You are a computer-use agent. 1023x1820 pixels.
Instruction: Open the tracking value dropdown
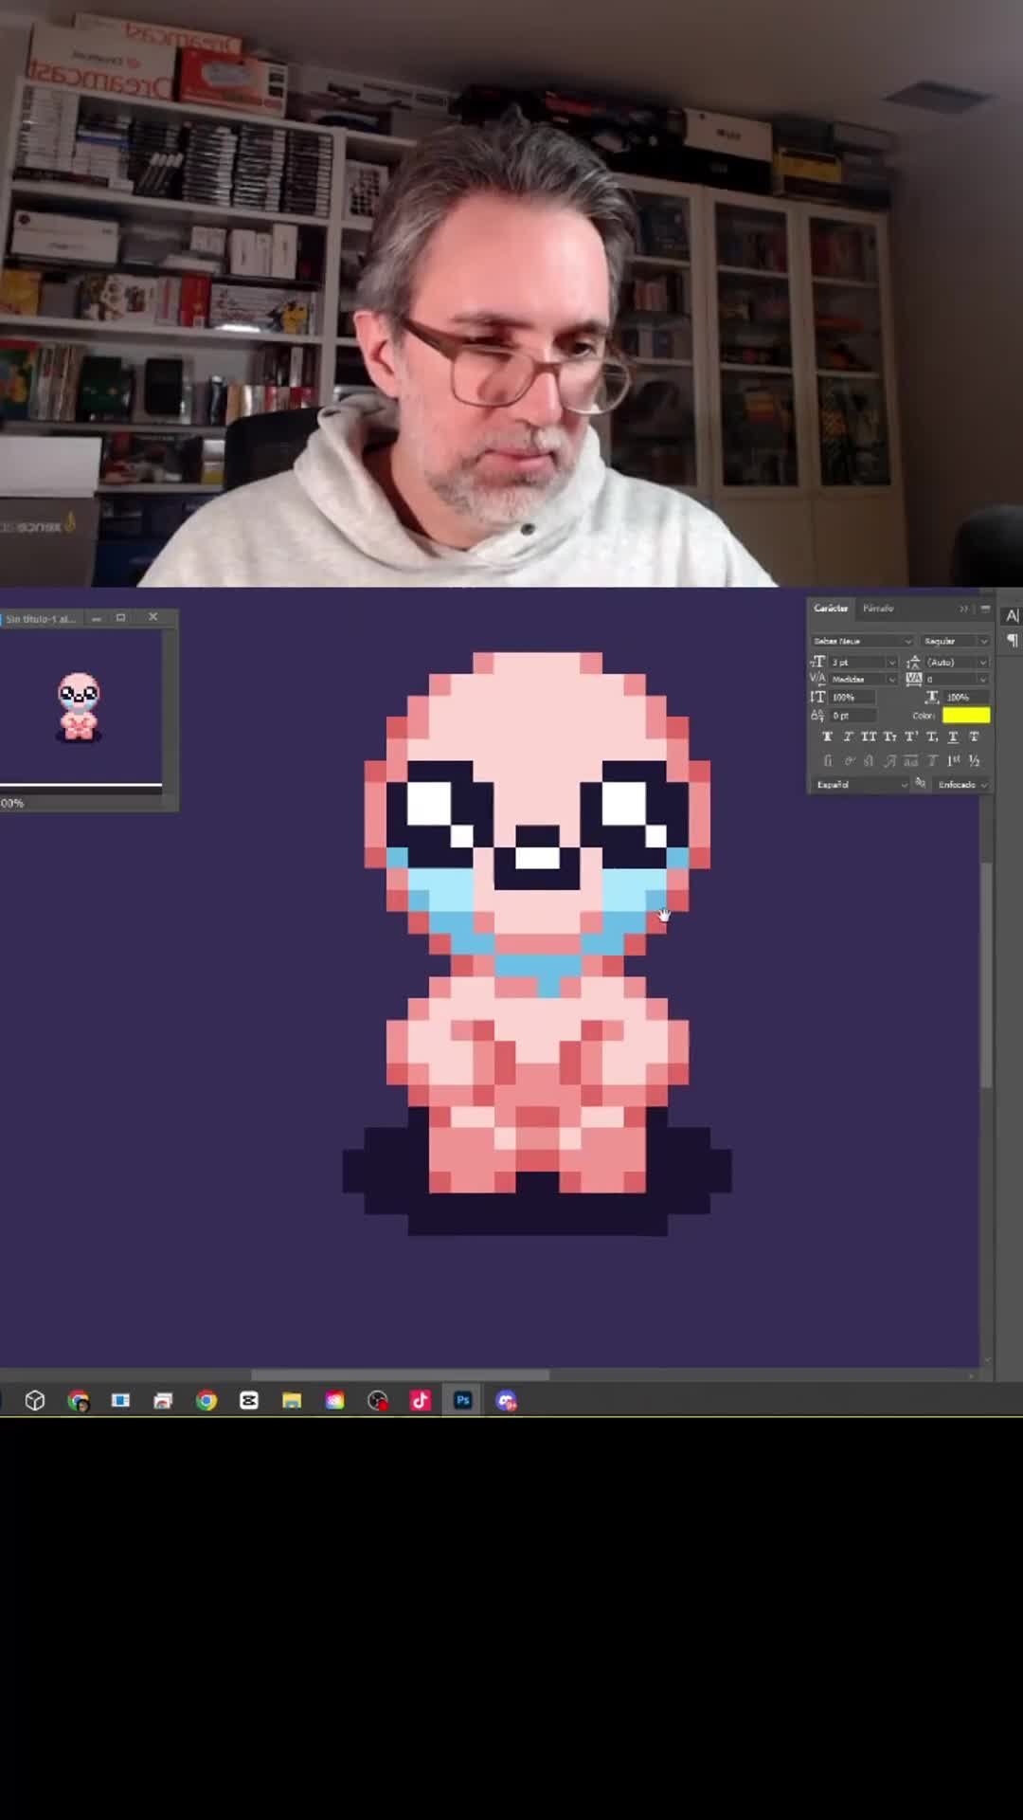click(957, 680)
